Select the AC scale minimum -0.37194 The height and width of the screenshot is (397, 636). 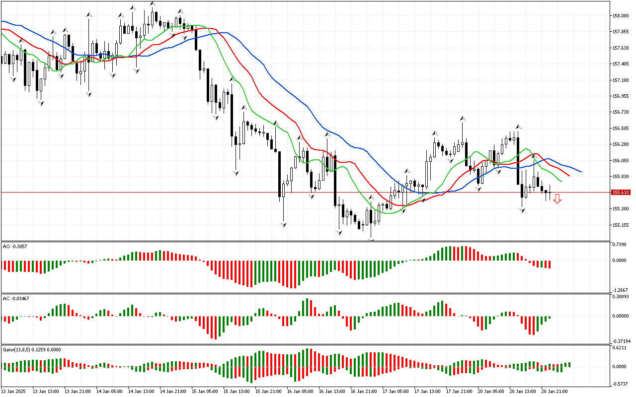[x=622, y=341]
